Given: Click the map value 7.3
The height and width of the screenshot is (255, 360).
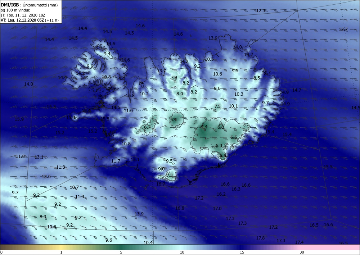Looking at the screenshot, I should 170,176.
